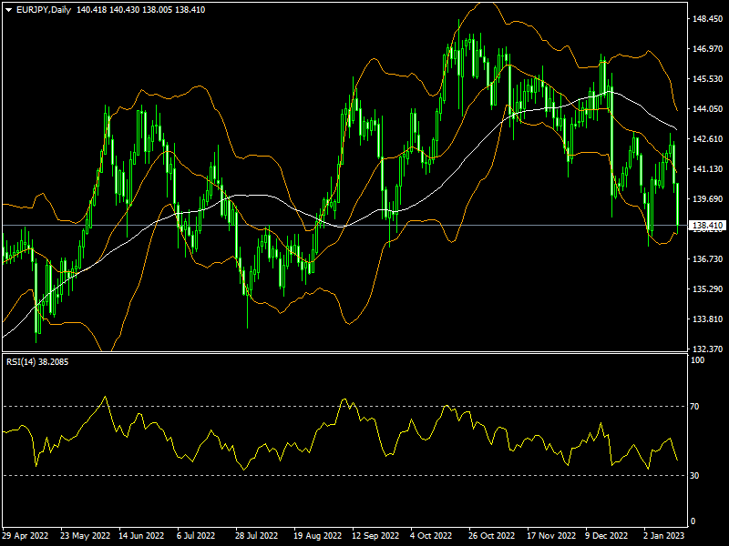Viewport: 729px width, 546px height.
Task: Click the 29 Apr 2022 date label
Action: pos(26,536)
